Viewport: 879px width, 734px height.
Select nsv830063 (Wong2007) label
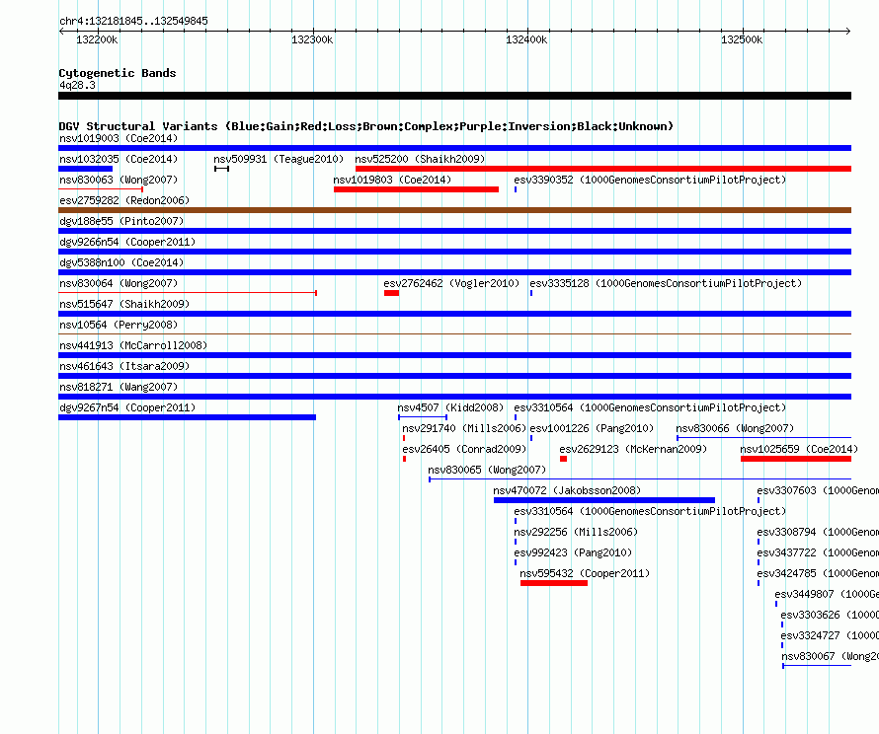[x=119, y=180]
